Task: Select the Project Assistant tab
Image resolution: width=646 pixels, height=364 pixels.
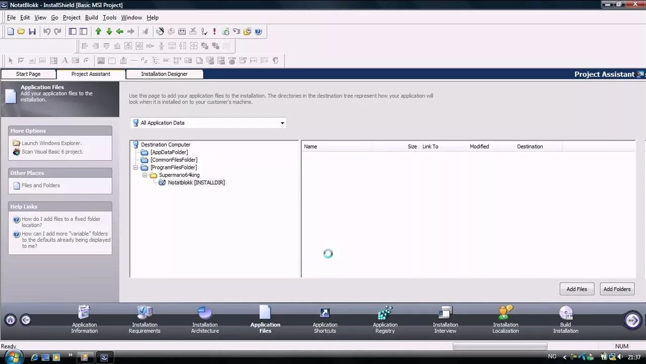Action: [90, 74]
